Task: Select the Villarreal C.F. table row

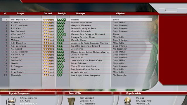Action: tap(77, 34)
